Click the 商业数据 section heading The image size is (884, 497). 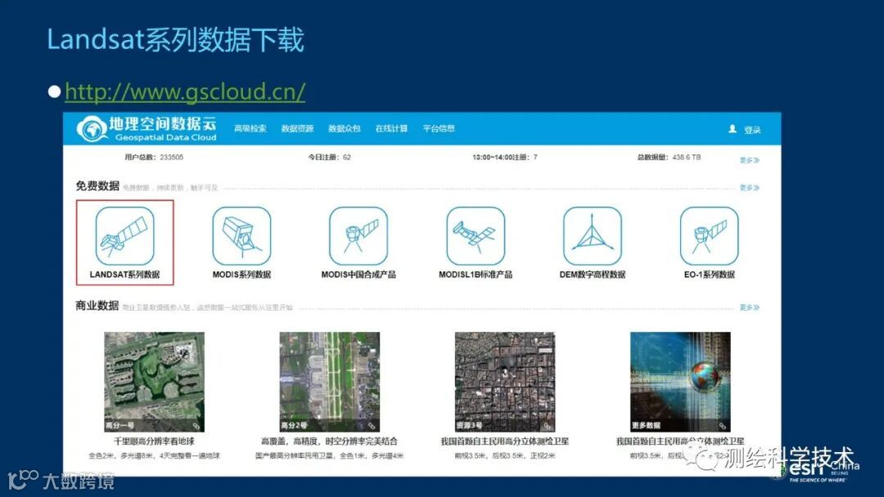(x=97, y=306)
